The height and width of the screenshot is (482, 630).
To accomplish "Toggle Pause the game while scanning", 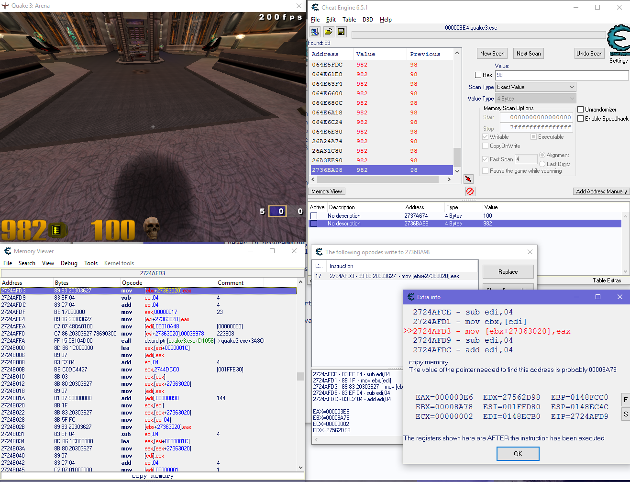I will pyautogui.click(x=485, y=171).
